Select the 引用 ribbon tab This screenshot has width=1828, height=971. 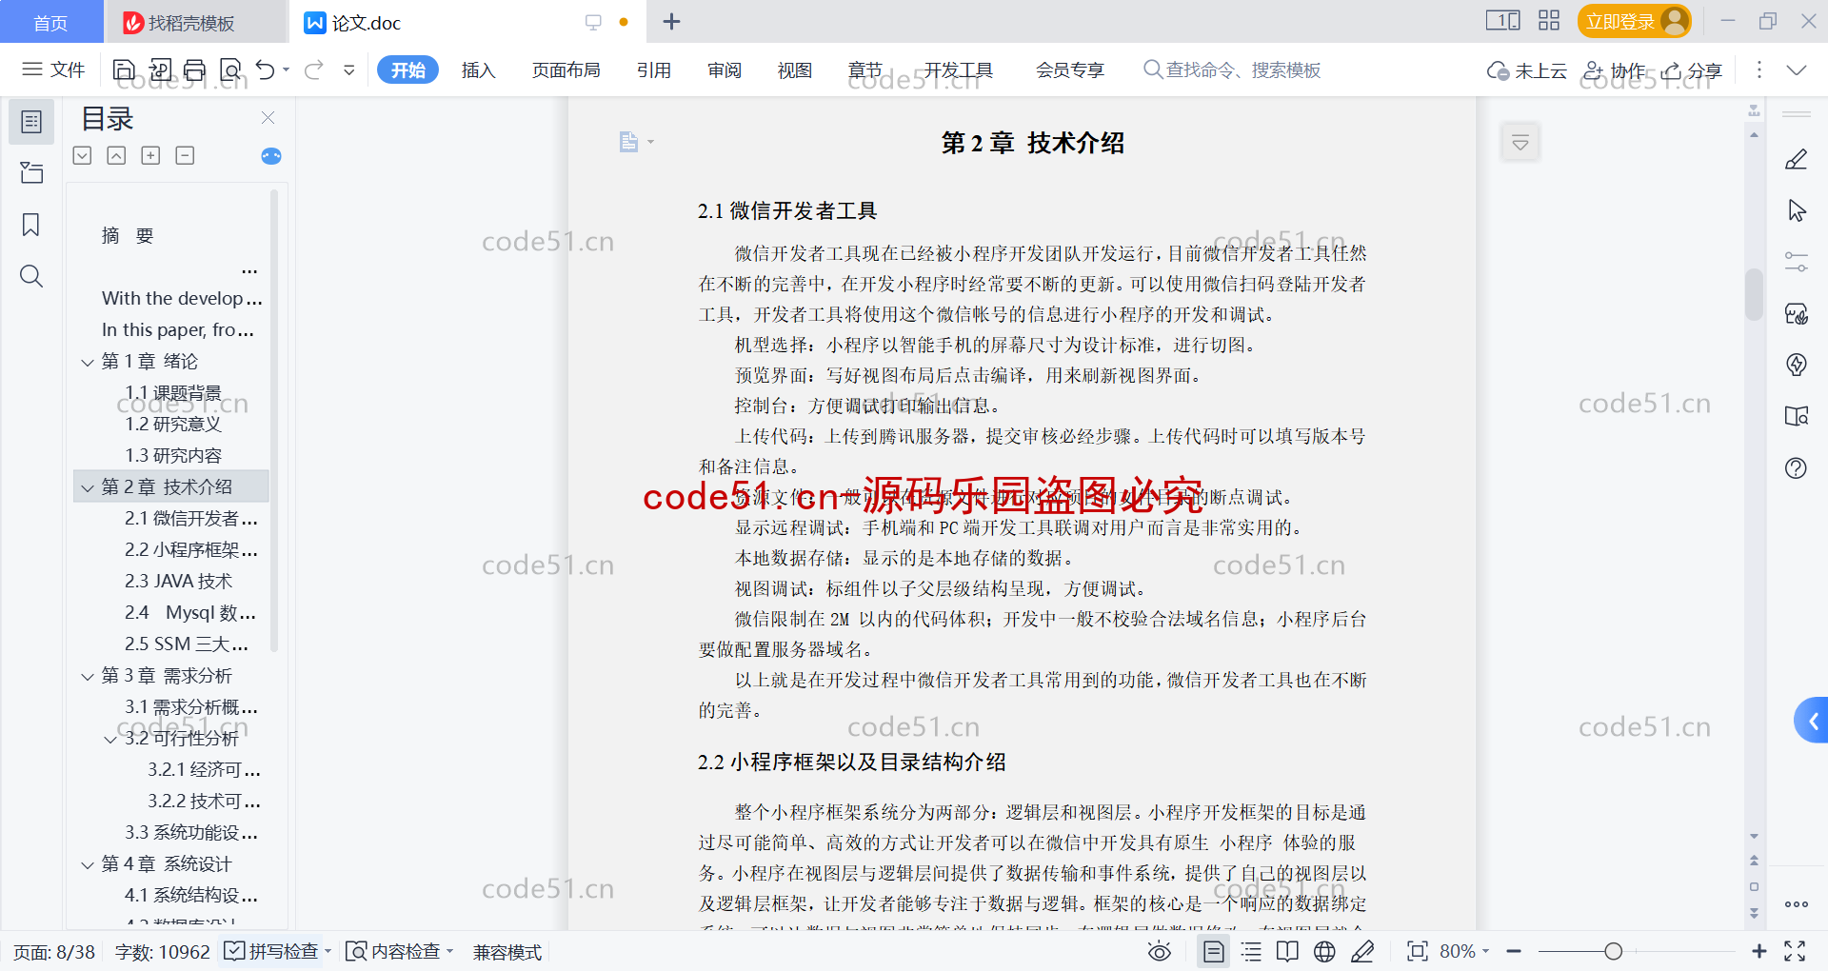(654, 69)
